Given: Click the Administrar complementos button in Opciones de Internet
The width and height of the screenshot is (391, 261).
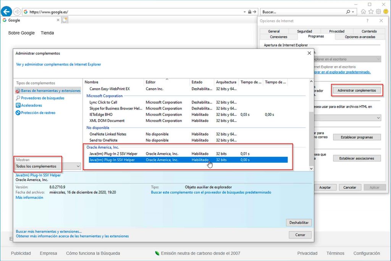Looking at the screenshot, I should pos(357,90).
